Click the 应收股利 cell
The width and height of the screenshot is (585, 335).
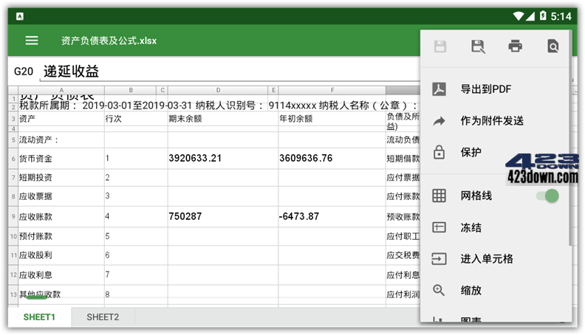pos(61,255)
